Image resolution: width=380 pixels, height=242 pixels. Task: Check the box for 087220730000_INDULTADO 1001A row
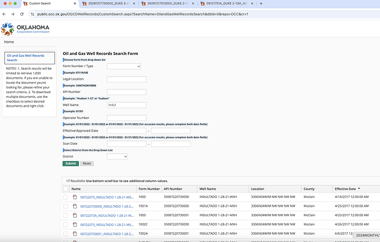(66, 206)
